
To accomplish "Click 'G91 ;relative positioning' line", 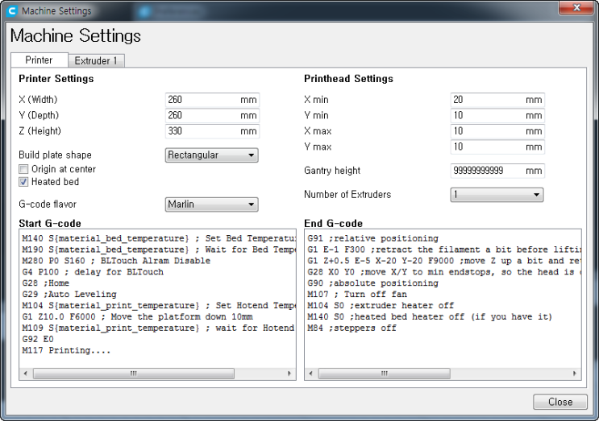I will (372, 238).
